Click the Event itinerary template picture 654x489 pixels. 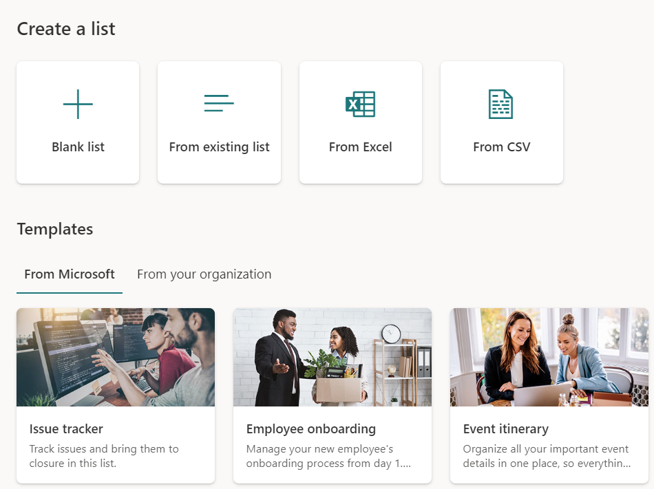pyautogui.click(x=549, y=357)
